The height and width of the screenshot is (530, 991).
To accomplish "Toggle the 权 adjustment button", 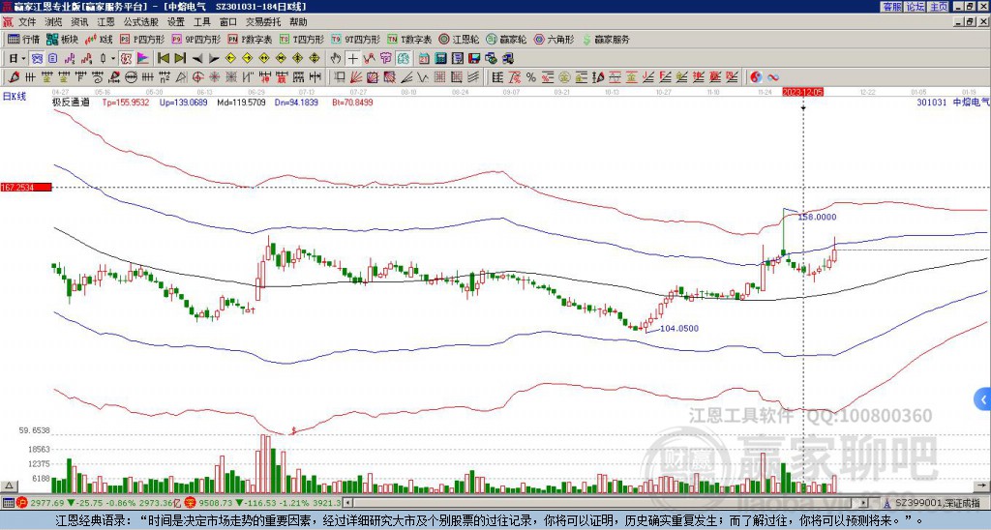I will click(x=126, y=59).
